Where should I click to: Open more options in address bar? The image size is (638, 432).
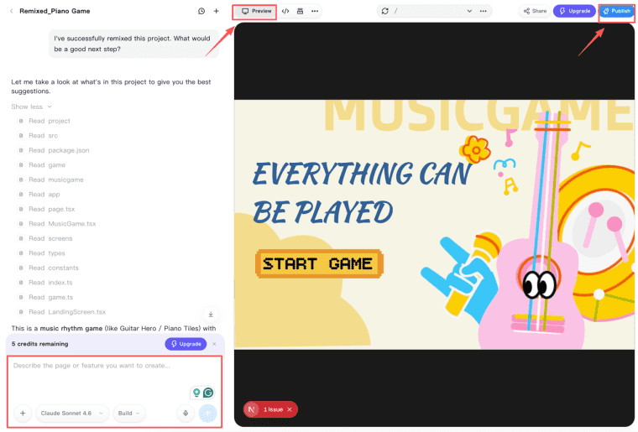tap(483, 12)
